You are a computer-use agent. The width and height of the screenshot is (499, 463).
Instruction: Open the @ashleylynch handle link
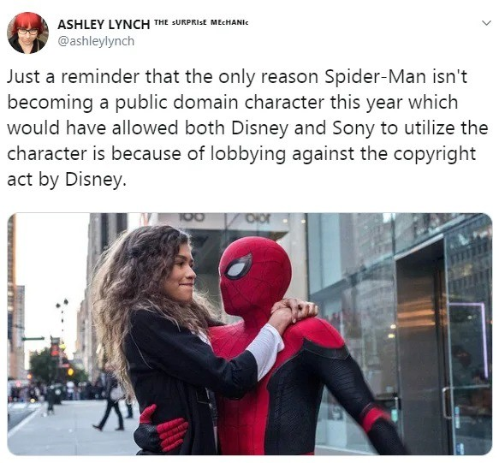tap(96, 41)
